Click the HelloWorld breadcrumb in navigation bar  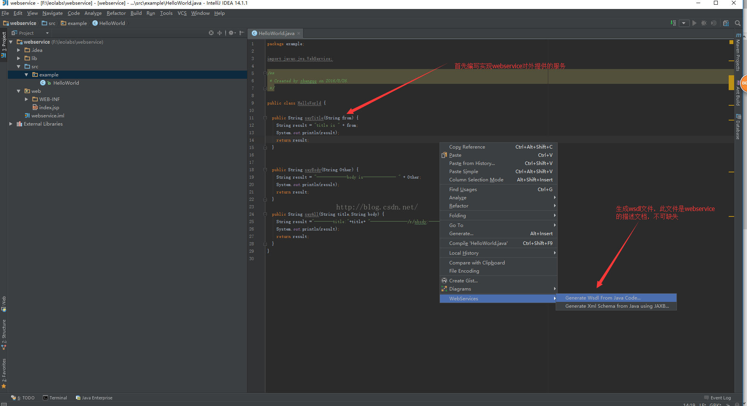pos(109,23)
